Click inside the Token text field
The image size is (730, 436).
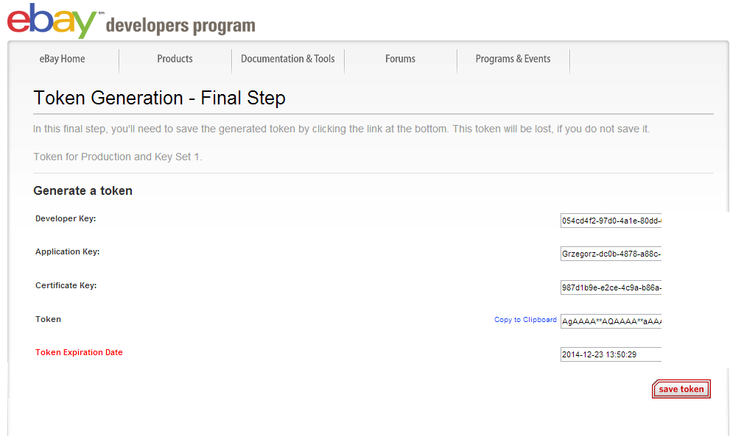tap(611, 321)
